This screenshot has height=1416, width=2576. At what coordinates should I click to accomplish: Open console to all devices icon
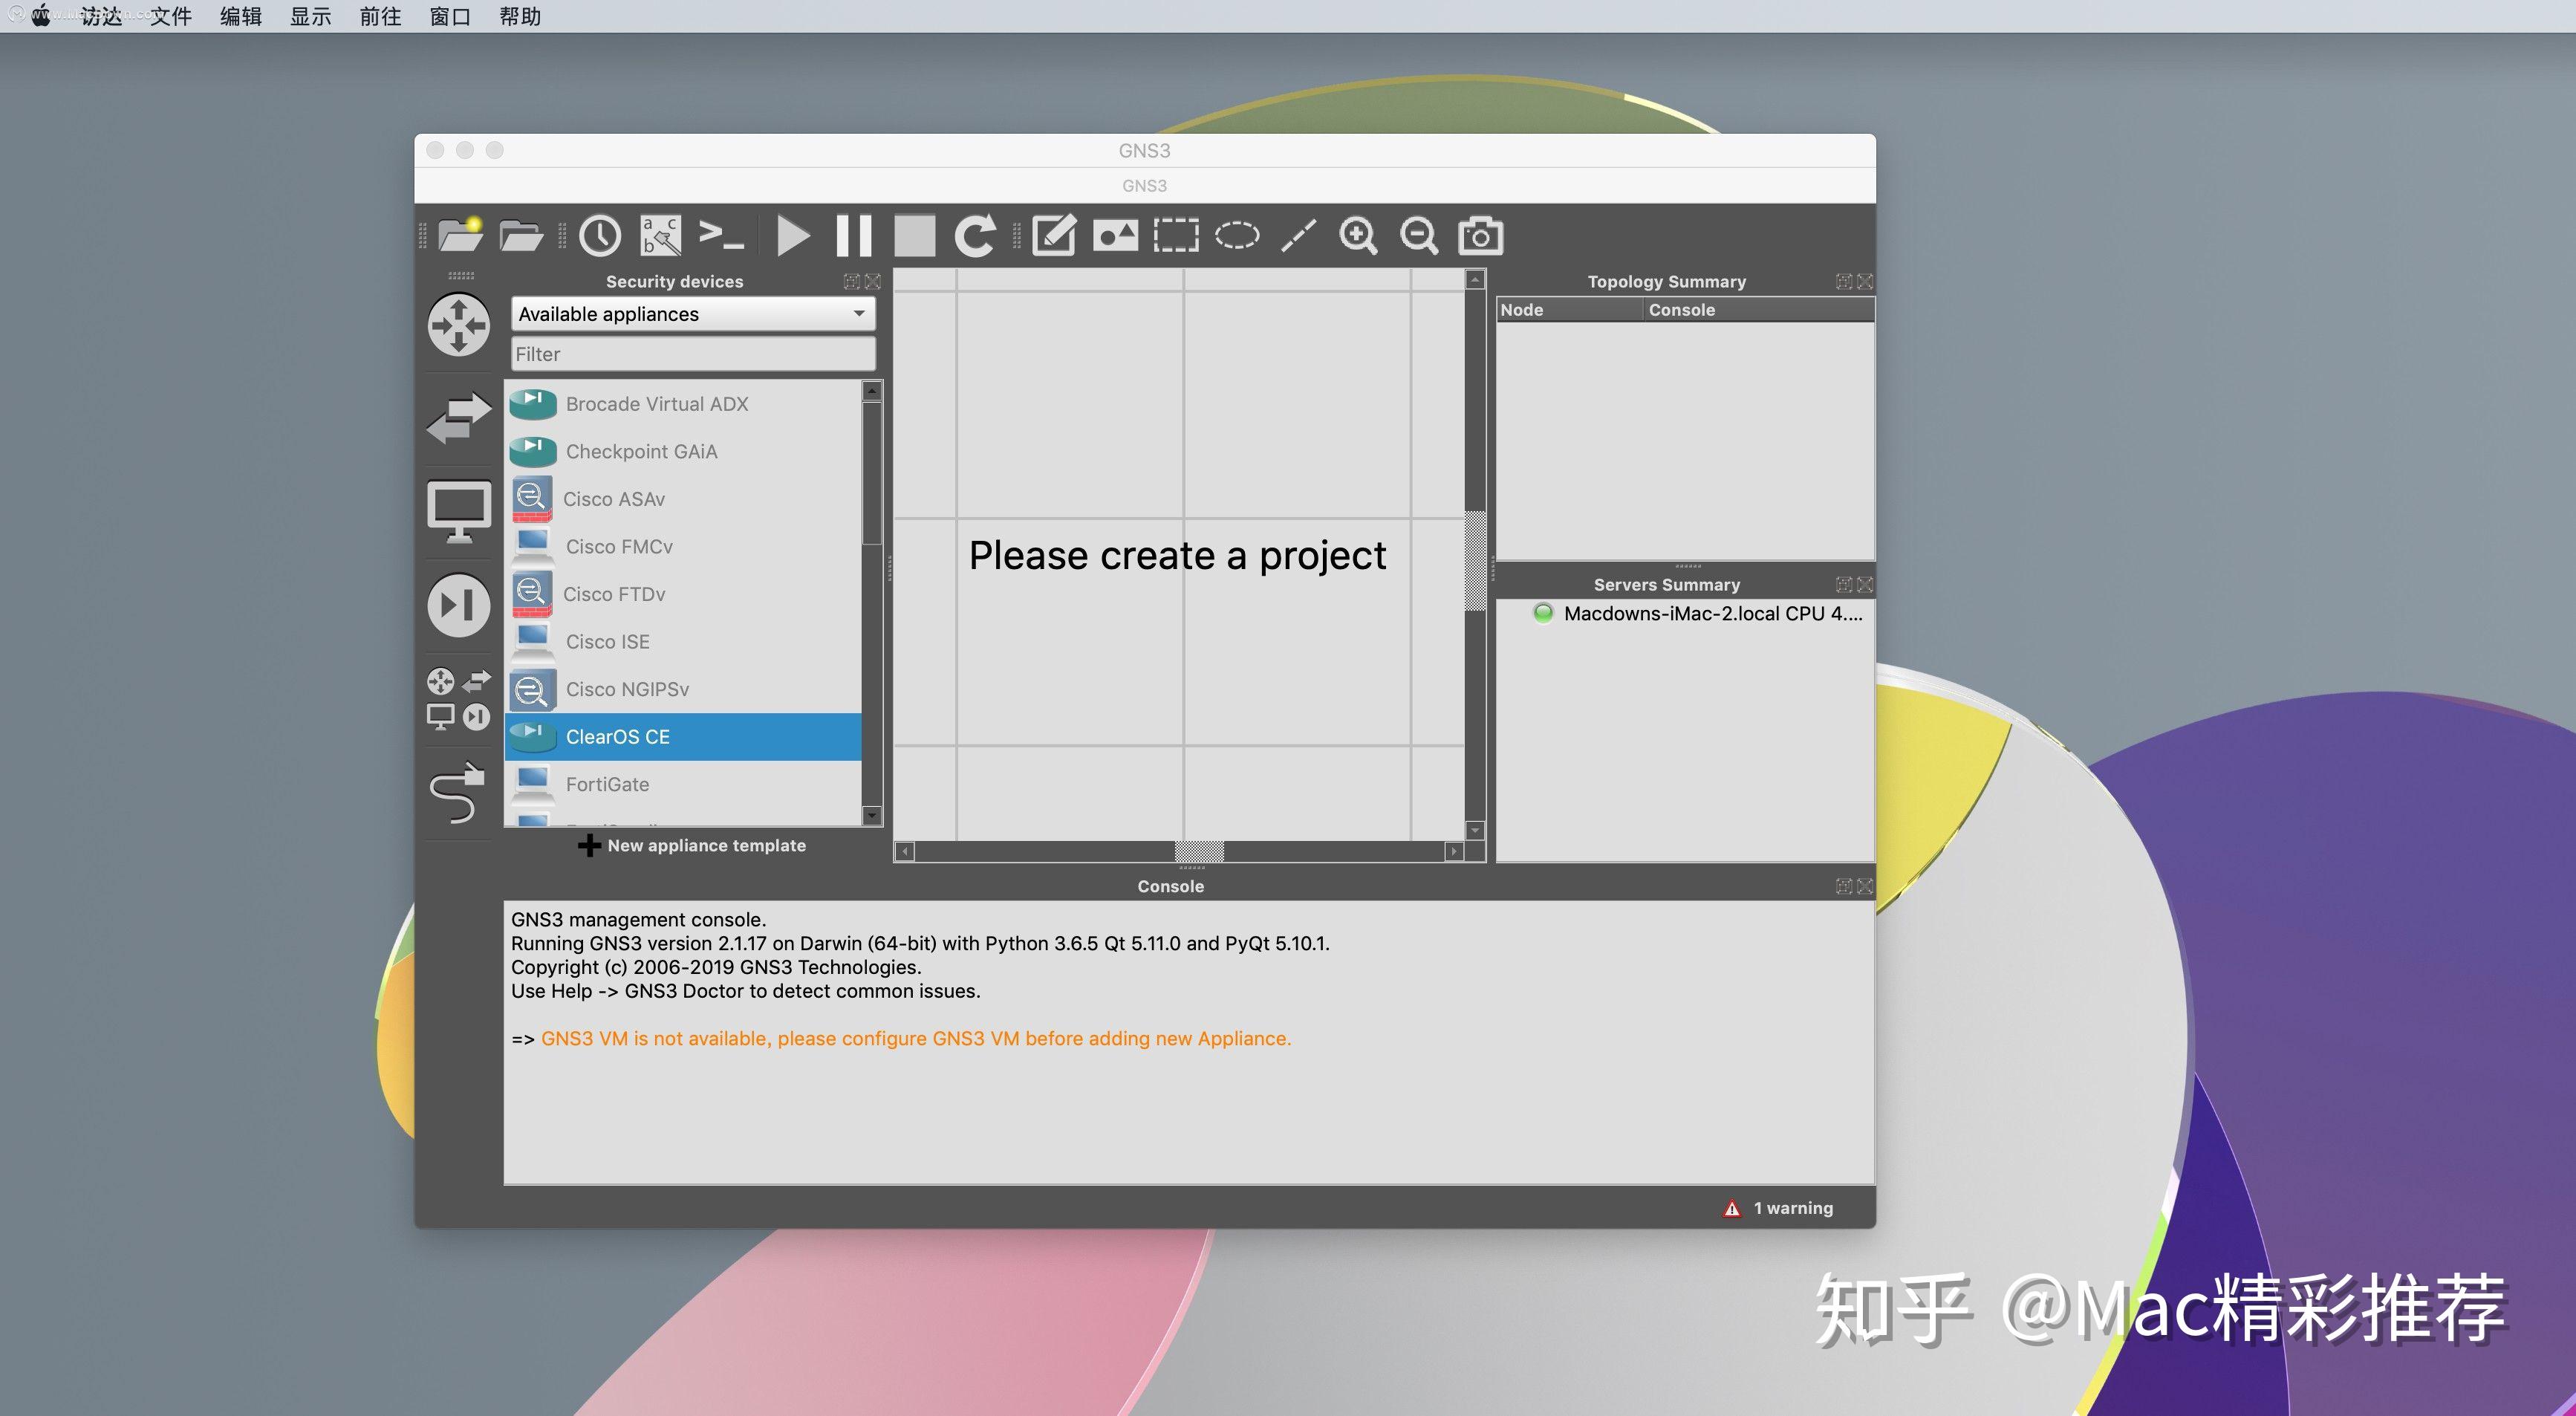pos(721,236)
